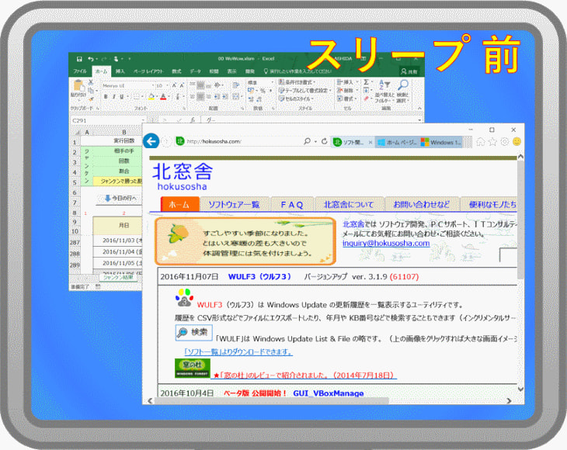Switch to the ホームページ browser tab
Screen dimensions: 567x450
pos(397,142)
